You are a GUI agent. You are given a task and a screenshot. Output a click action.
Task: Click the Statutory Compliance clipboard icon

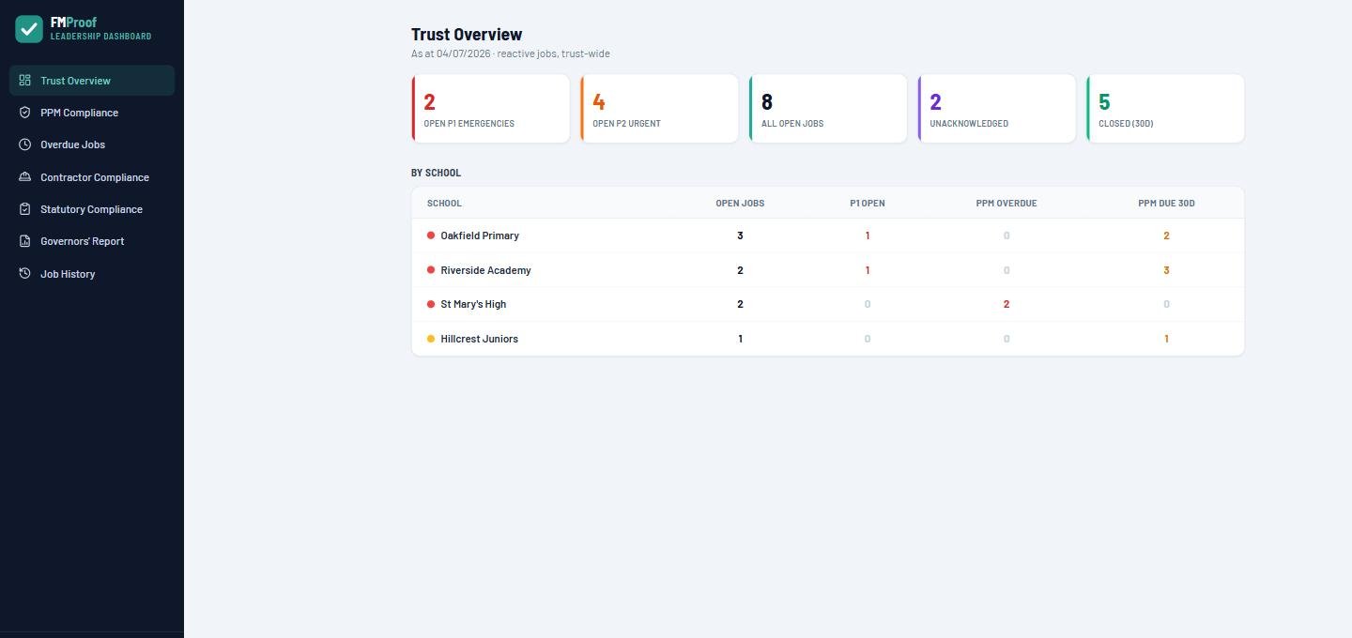pyautogui.click(x=25, y=209)
